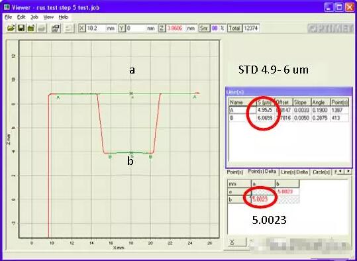Open file using the folder icon

pos(11,28)
